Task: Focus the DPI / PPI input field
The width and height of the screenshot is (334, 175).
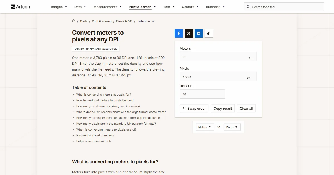Action: pyautogui.click(x=202, y=94)
